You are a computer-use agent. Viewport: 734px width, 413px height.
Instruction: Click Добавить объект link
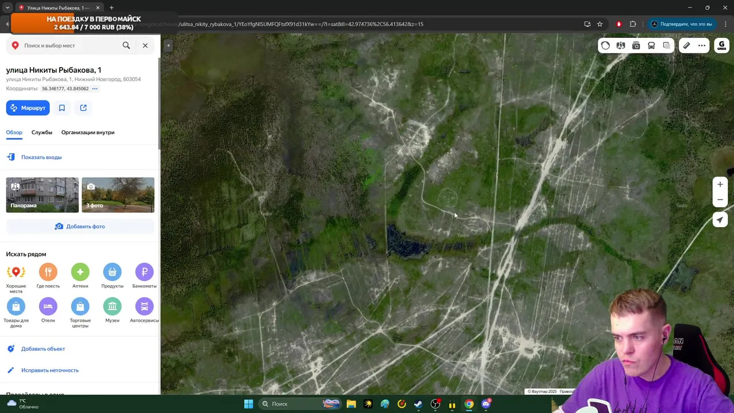pyautogui.click(x=43, y=349)
